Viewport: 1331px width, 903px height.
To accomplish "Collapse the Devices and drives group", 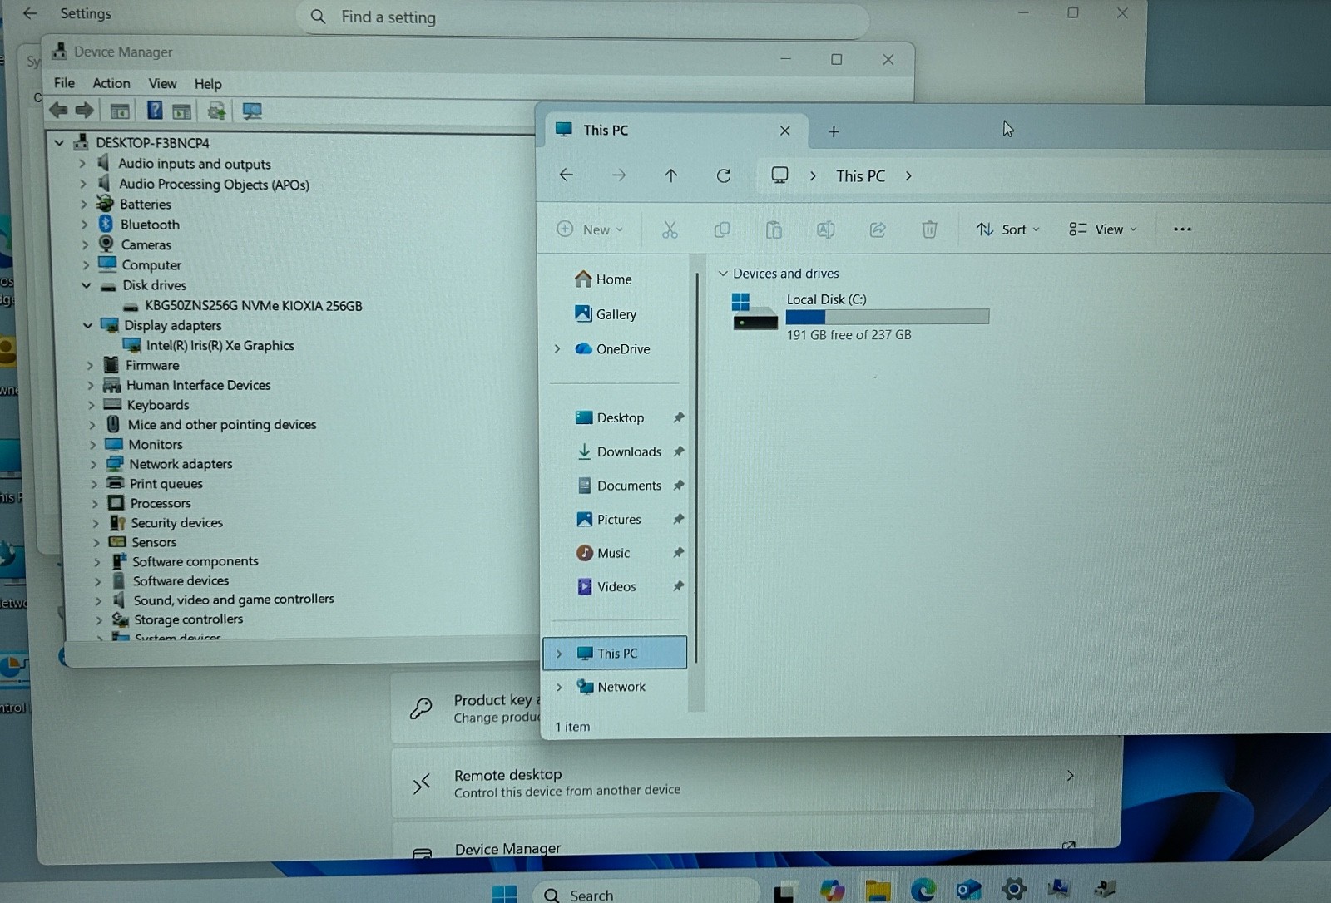I will pyautogui.click(x=723, y=274).
